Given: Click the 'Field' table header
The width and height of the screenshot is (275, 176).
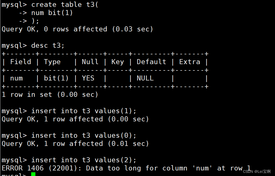Looking at the screenshot, I should (x=21, y=62).
